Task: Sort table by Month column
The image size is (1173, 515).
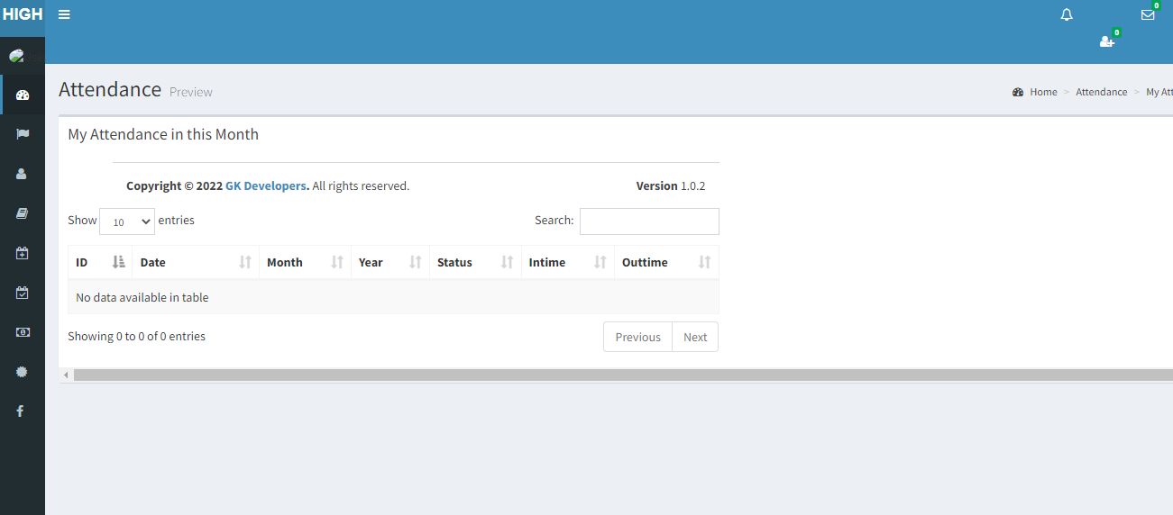Action: coord(305,262)
